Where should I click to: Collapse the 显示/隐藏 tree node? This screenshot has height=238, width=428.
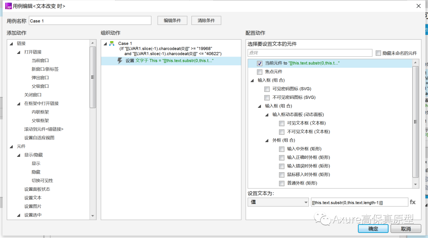[19, 155]
